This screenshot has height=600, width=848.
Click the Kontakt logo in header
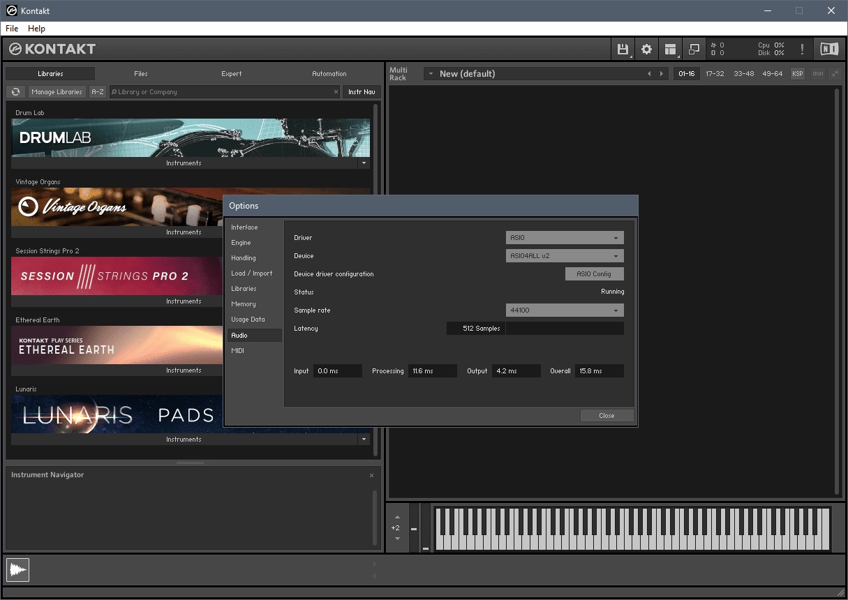click(52, 49)
